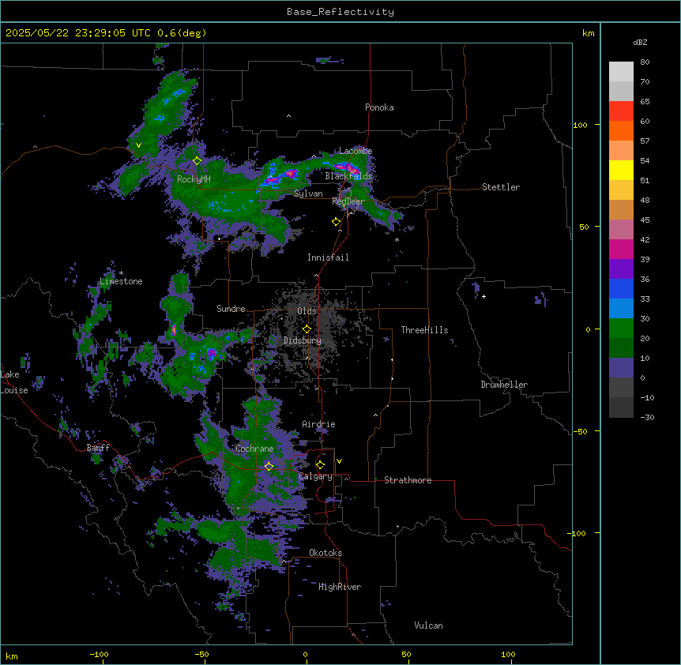Click the 45 value in the dBZ legend
Image resolution: width=681 pixels, height=665 pixels.
645,220
